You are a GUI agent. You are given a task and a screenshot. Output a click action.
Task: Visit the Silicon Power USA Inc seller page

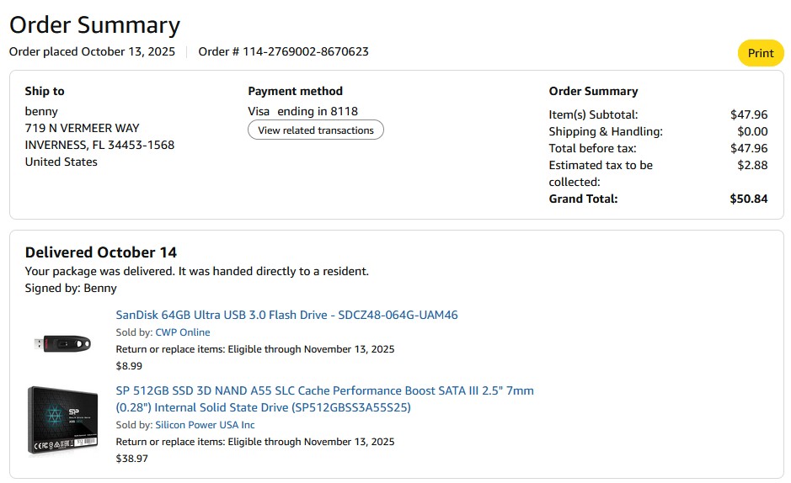point(205,425)
